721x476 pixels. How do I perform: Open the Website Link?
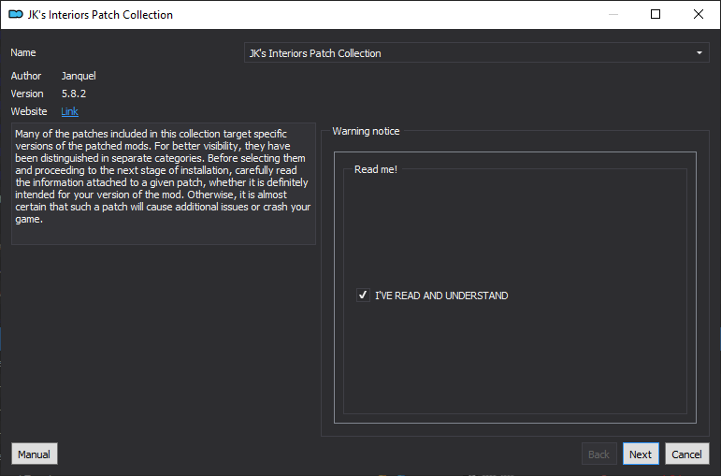click(70, 111)
